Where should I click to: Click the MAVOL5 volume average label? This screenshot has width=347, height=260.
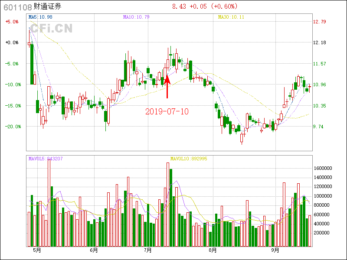click(x=46, y=159)
